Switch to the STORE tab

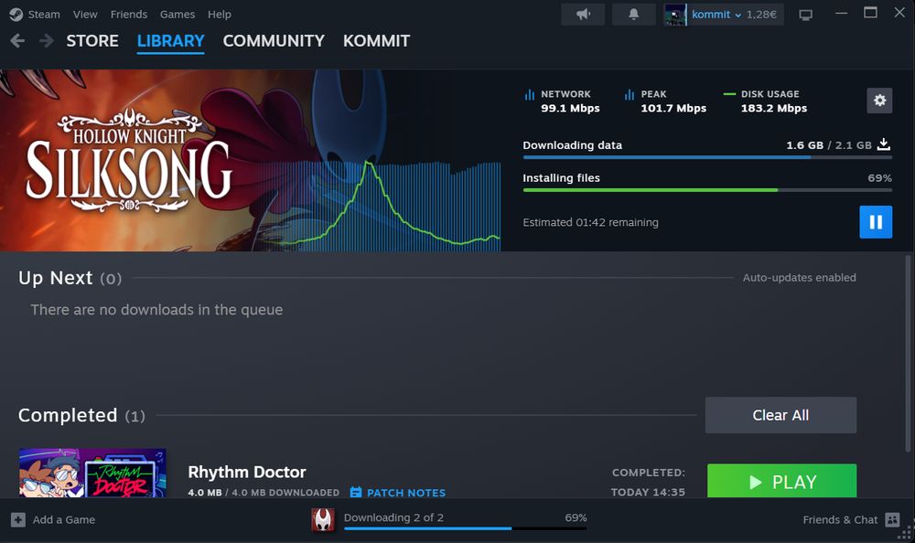(x=92, y=41)
